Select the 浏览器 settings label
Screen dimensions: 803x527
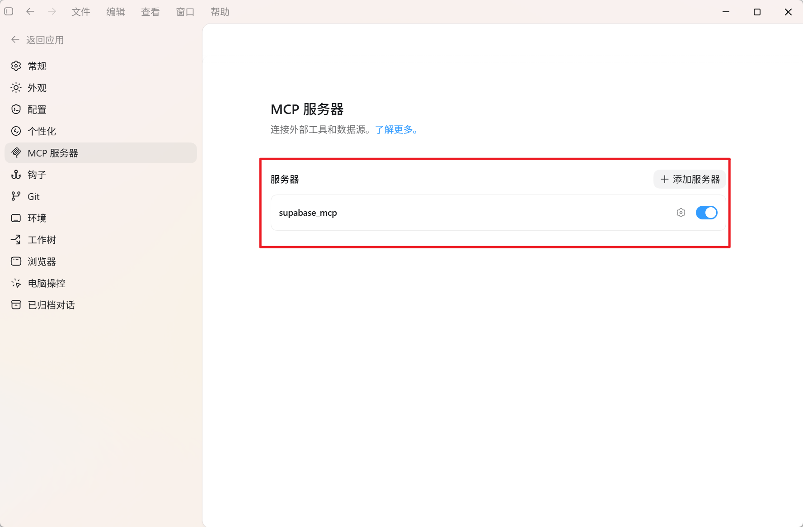[x=42, y=261]
